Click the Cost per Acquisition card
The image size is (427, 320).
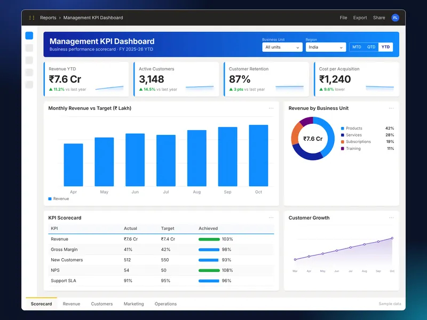pyautogui.click(x=357, y=79)
